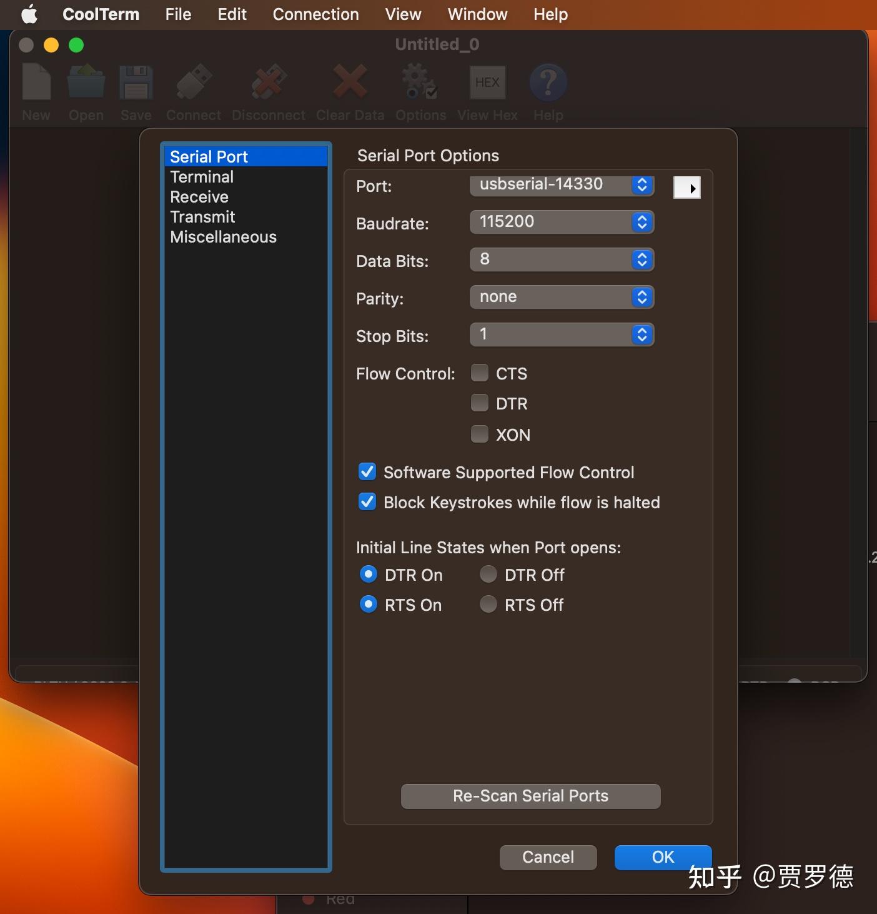Click the port details arrow button
This screenshot has height=914, width=877.
[x=687, y=188]
